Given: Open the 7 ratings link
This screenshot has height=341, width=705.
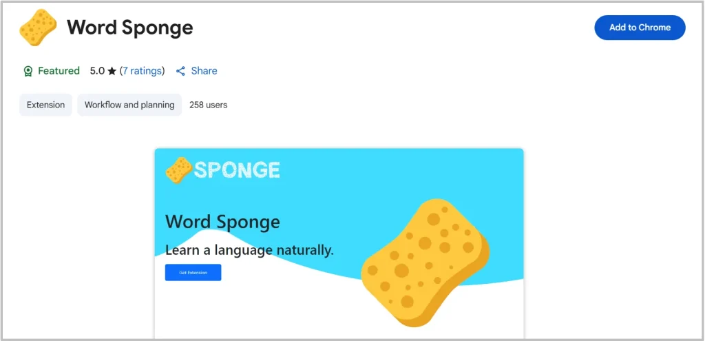Looking at the screenshot, I should 143,71.
